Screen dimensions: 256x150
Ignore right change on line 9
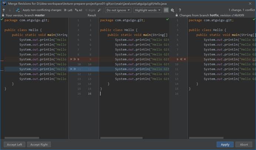(x=185, y=59)
